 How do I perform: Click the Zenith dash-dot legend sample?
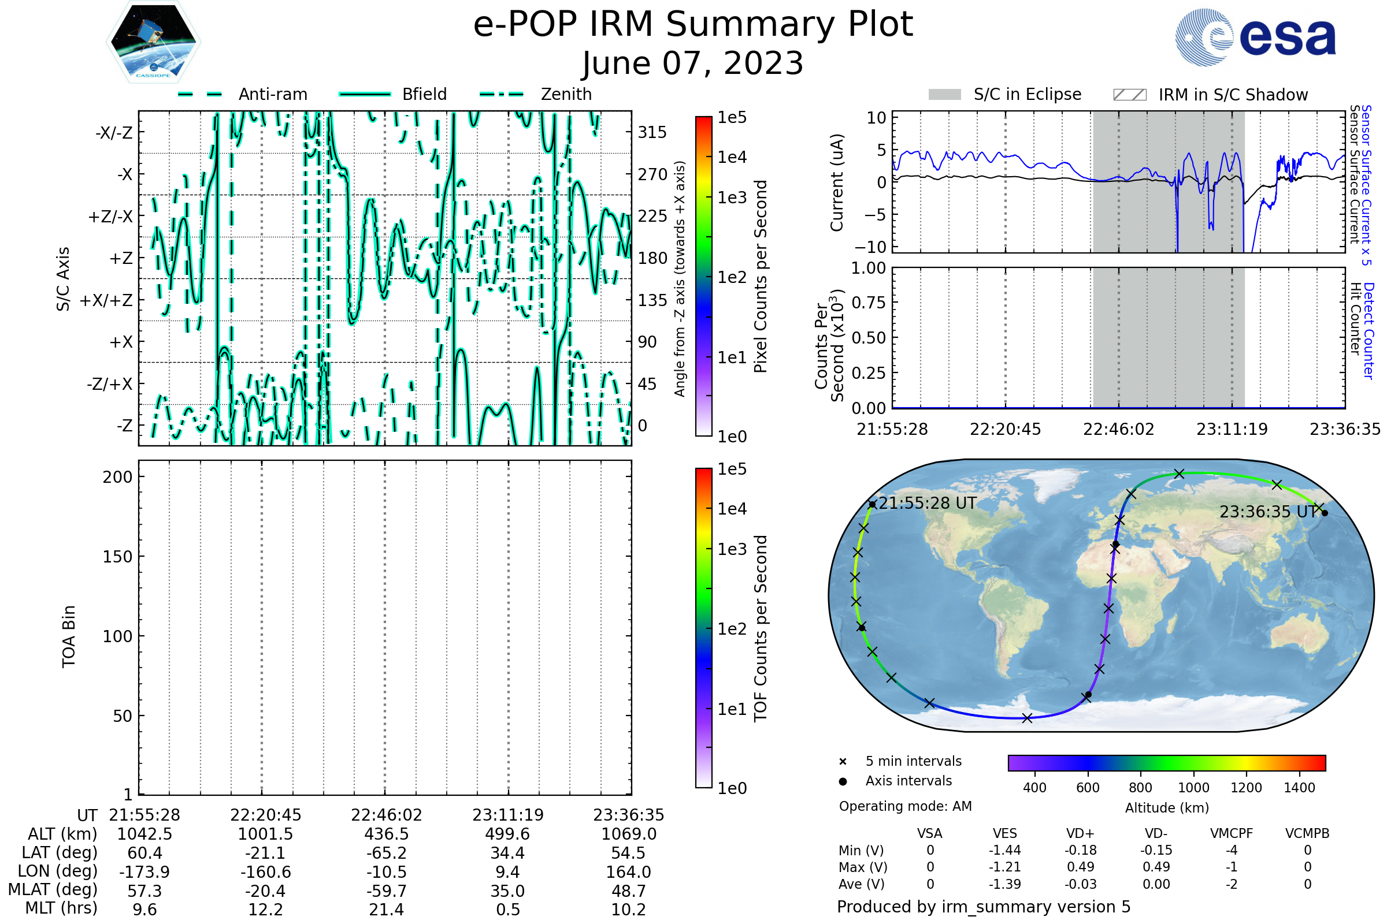[x=501, y=94]
